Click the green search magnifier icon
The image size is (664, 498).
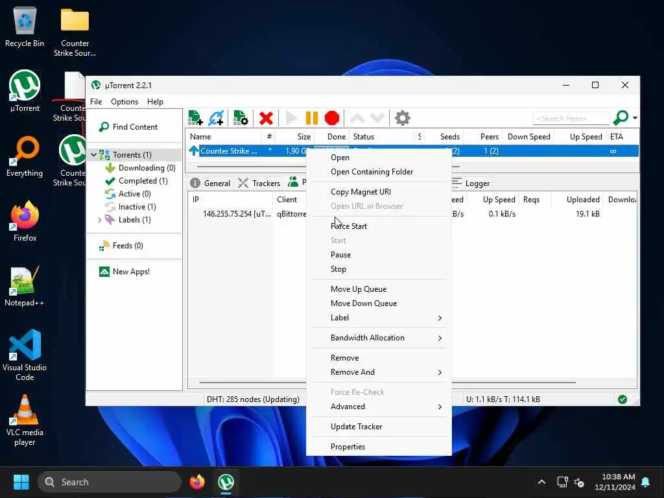click(x=621, y=118)
